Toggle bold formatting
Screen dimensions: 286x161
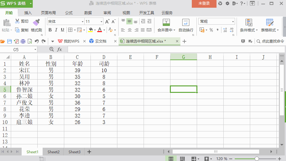[x=50, y=30]
